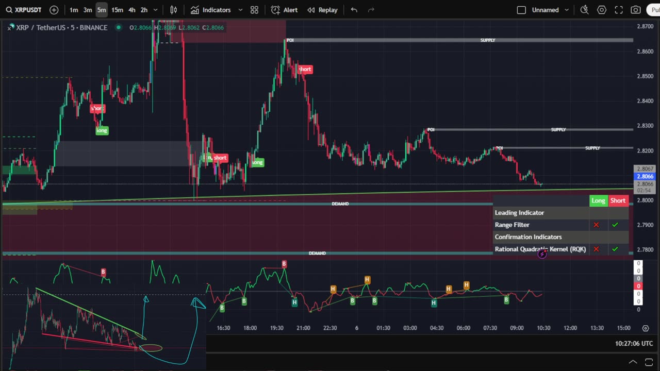The height and width of the screenshot is (371, 660).
Task: Click the Leading Indicator heading
Action: coord(519,212)
